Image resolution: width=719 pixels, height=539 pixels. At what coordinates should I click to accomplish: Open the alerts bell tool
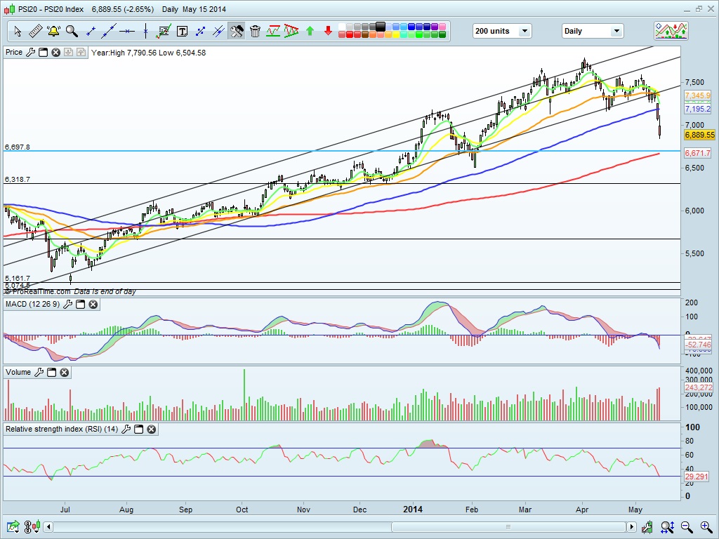point(53,31)
